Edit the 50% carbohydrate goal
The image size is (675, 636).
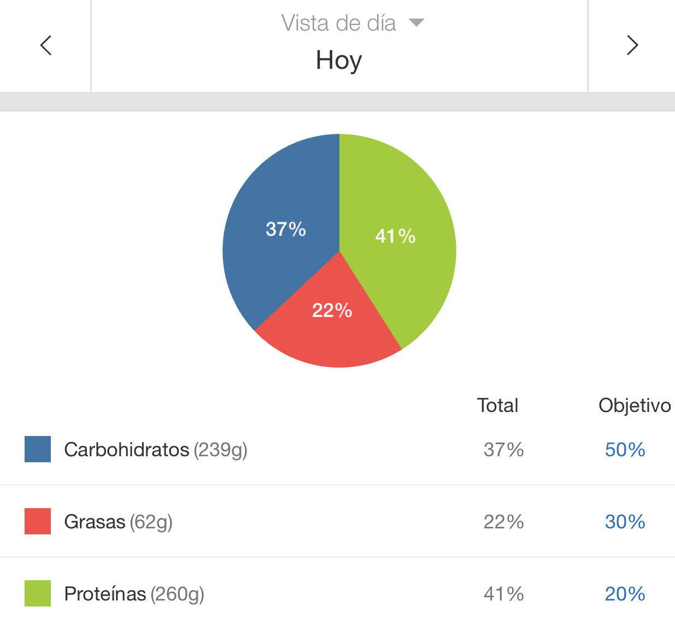[625, 450]
